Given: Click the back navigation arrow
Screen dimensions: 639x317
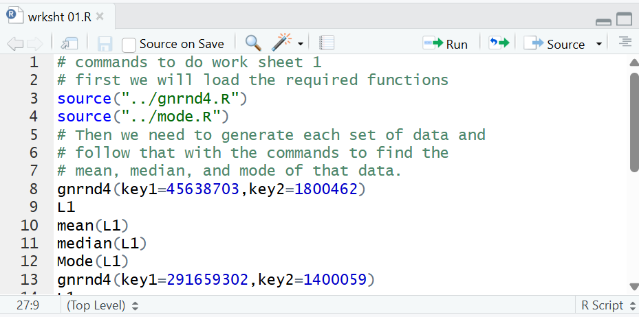Looking at the screenshot, I should tap(15, 44).
